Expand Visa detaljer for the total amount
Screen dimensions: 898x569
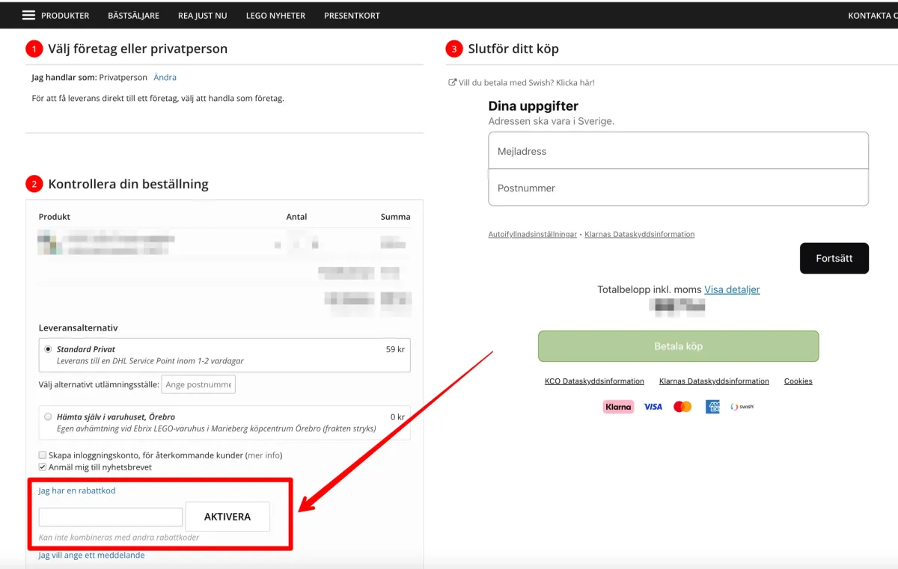pos(732,289)
